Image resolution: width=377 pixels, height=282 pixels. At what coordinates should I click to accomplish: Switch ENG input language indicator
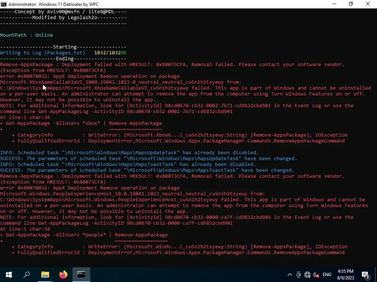pyautogui.click(x=327, y=275)
